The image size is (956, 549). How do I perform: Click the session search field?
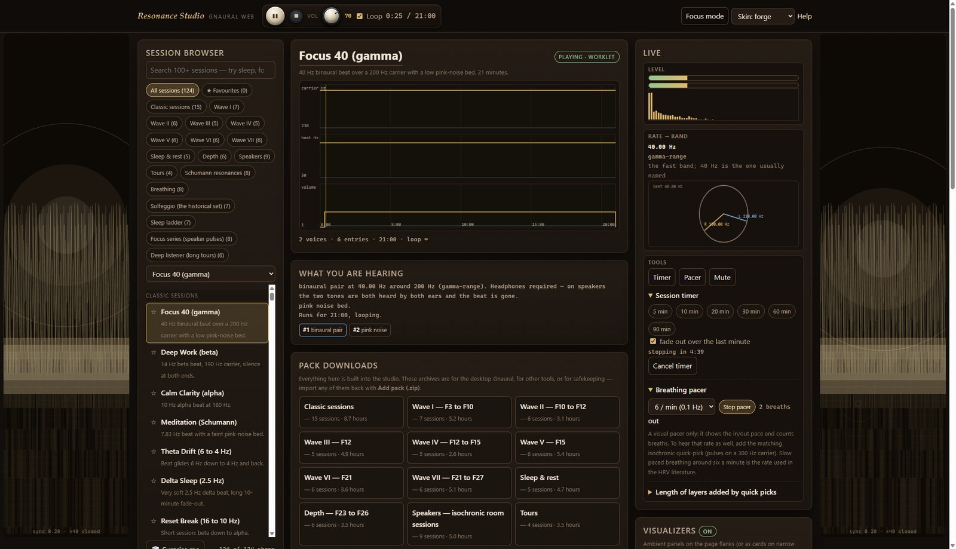pos(210,70)
